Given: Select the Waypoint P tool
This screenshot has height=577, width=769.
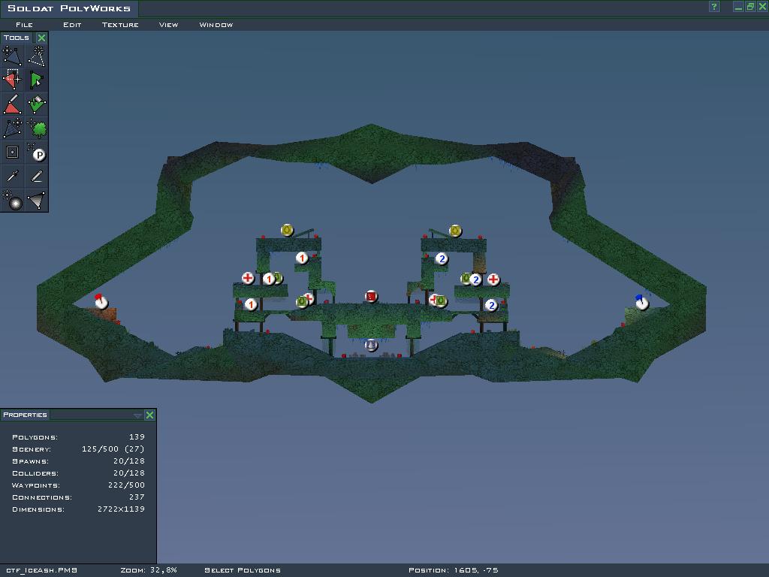Looking at the screenshot, I should 36,153.
